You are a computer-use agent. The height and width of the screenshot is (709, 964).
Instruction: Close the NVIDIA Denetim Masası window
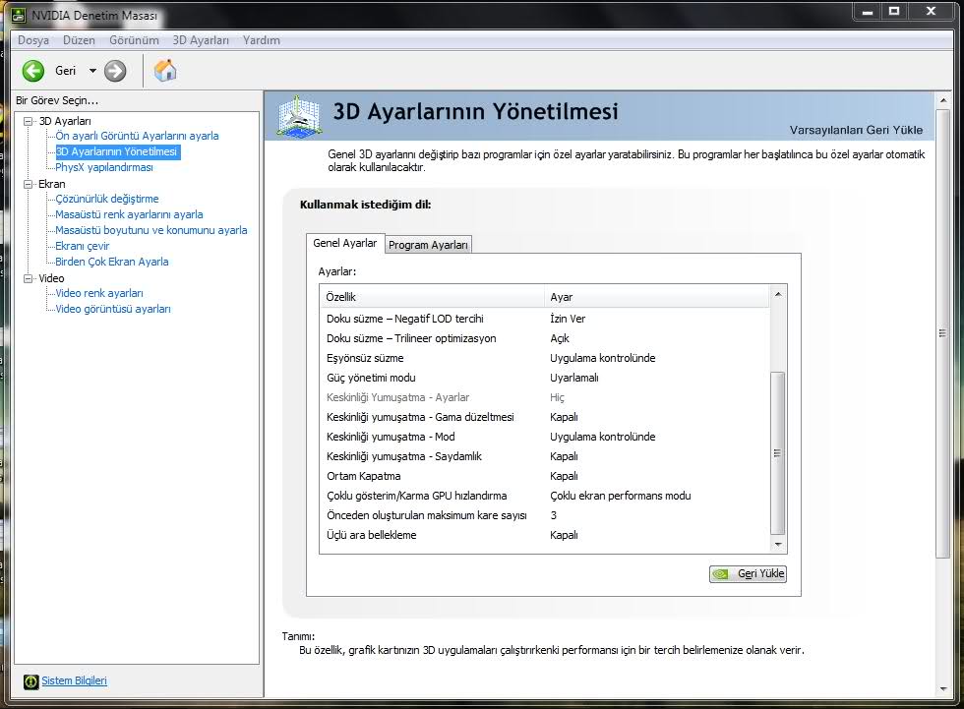tap(931, 11)
